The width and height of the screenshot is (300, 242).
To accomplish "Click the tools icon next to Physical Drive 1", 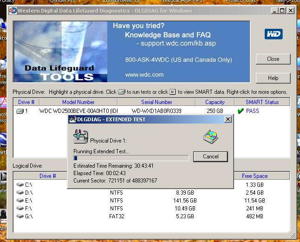I will 81,137.
